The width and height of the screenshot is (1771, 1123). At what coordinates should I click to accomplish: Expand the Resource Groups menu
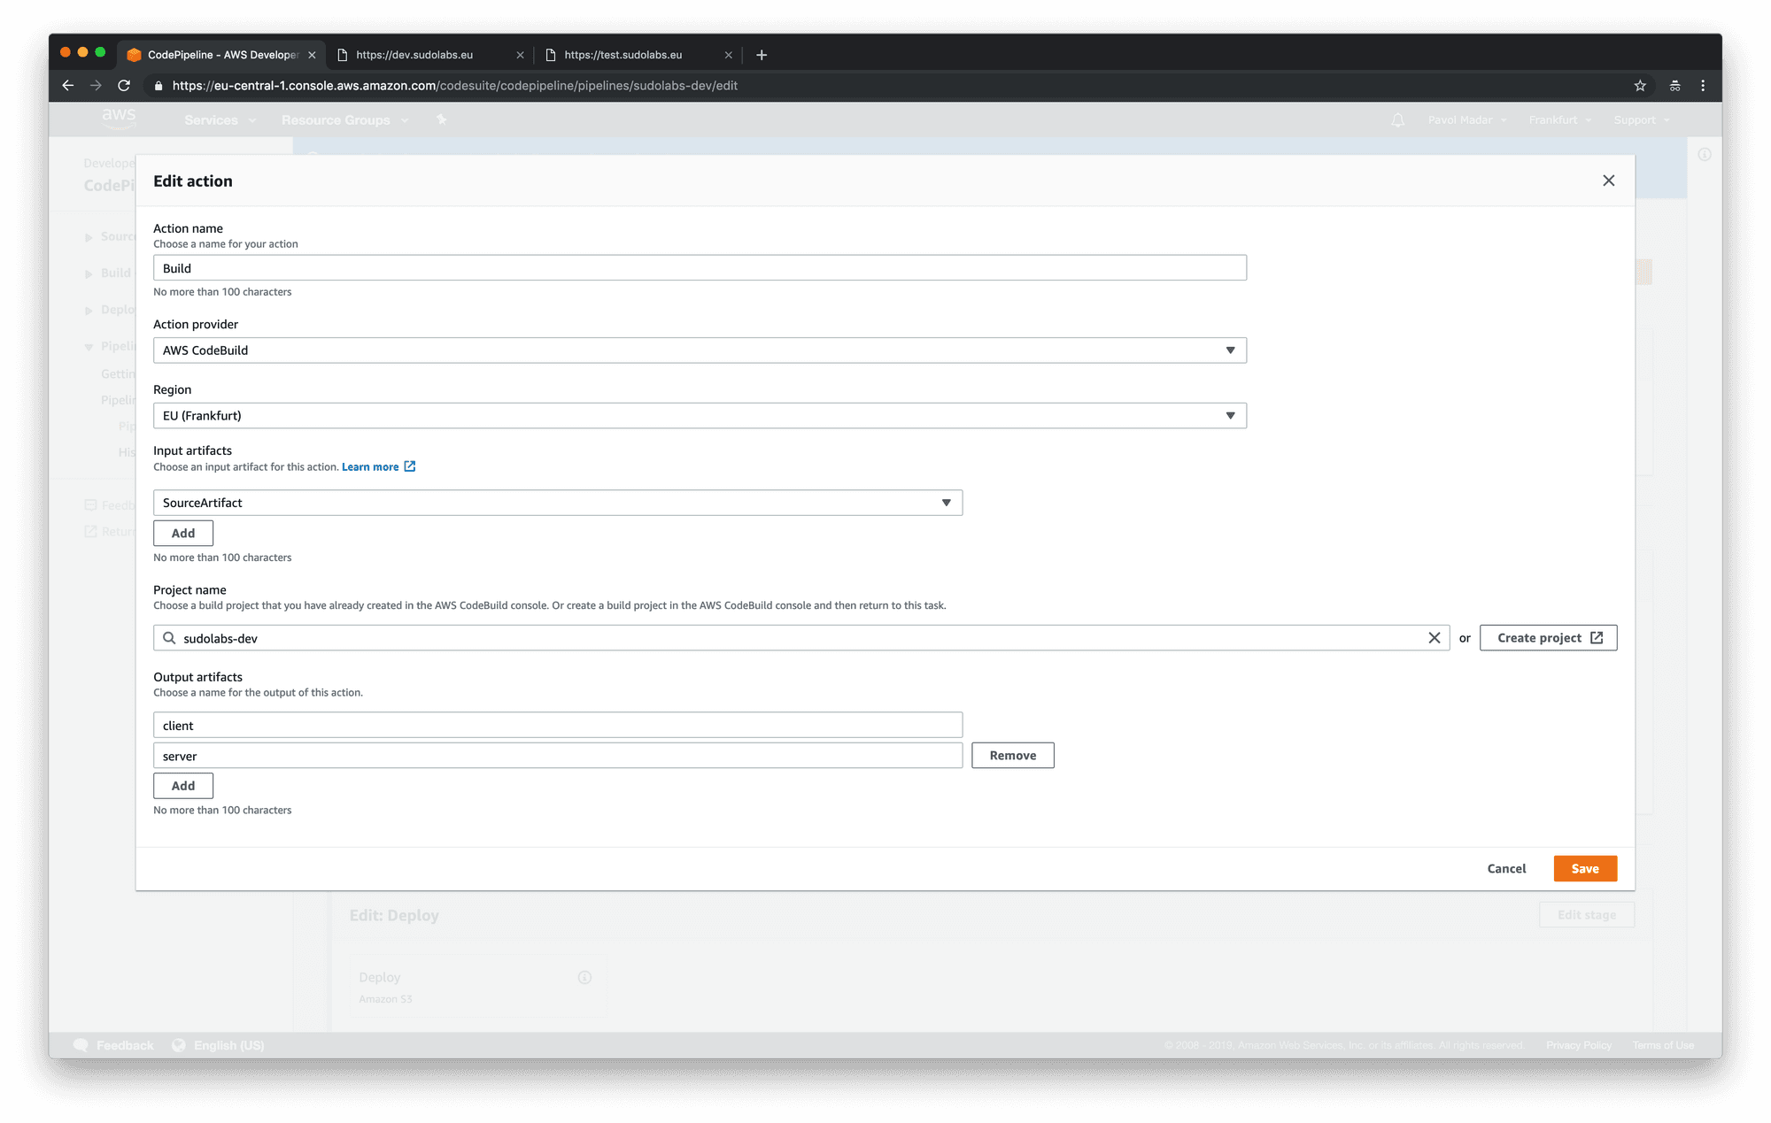[344, 120]
